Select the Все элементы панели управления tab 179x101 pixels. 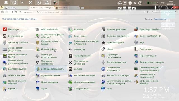coord(42,8)
